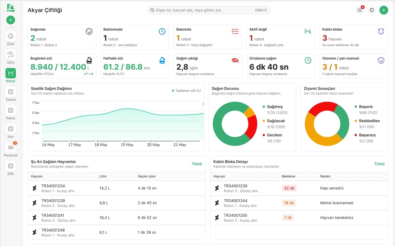Click the clock icon on Beklemede card

162,31
